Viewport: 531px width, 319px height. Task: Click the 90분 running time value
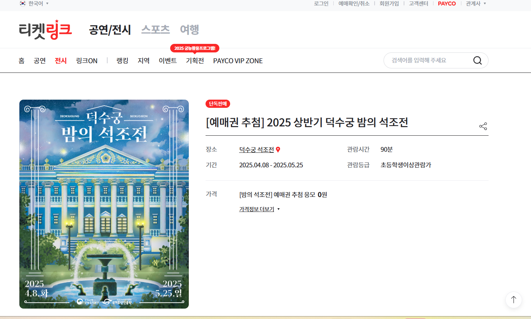point(387,149)
